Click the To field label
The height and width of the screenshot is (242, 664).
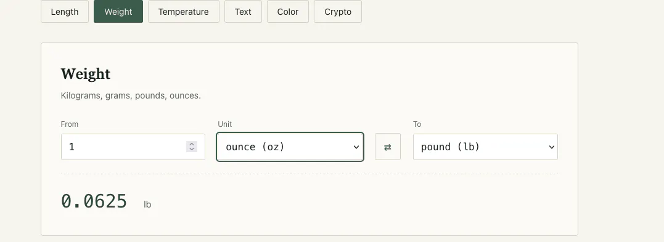coord(417,124)
